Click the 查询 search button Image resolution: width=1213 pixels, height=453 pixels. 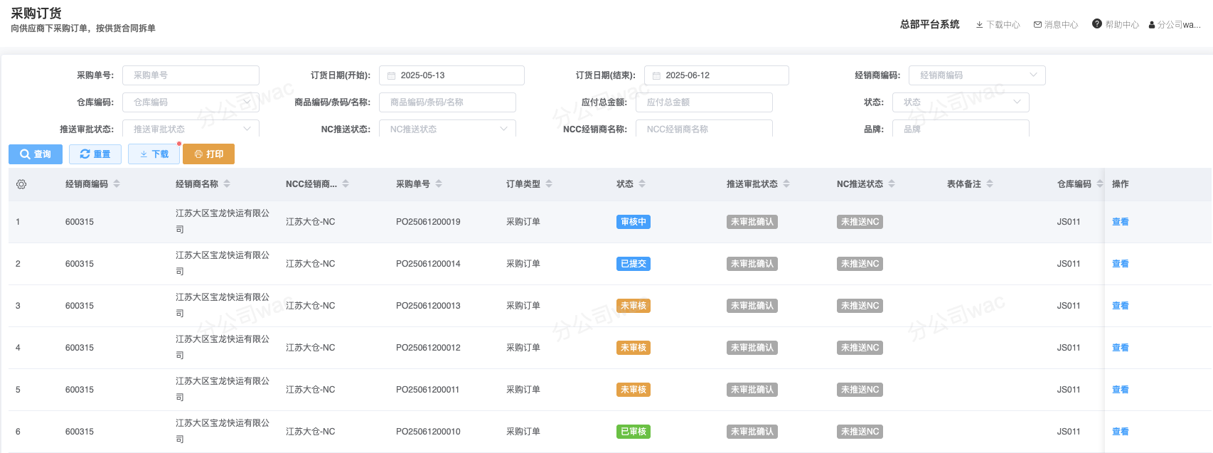(36, 154)
